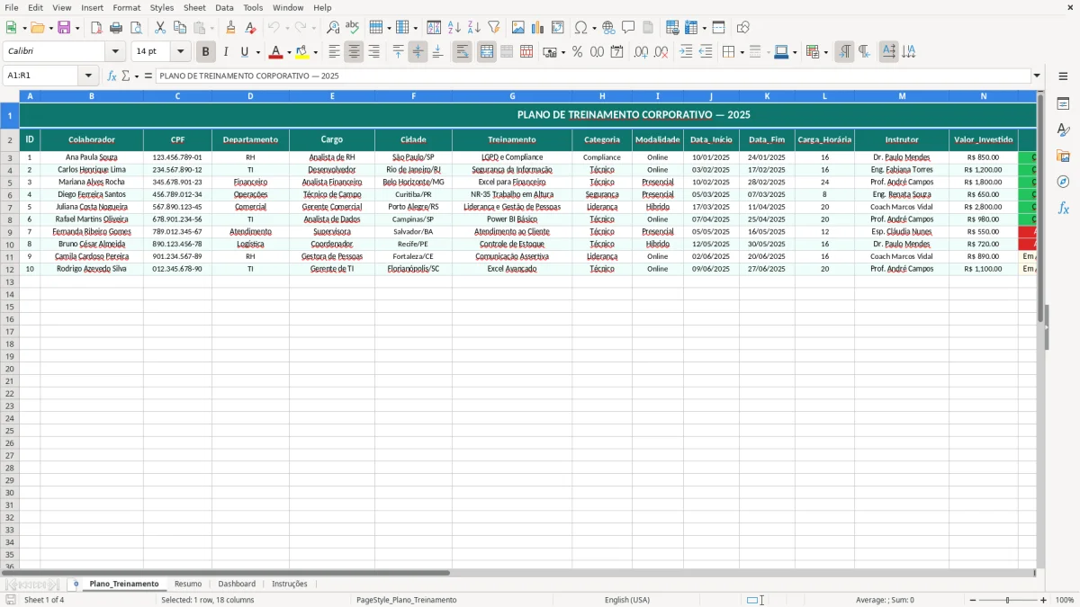Screen dimensions: 1080x607
Task: Open Find and Replace
Action: pos(333,28)
